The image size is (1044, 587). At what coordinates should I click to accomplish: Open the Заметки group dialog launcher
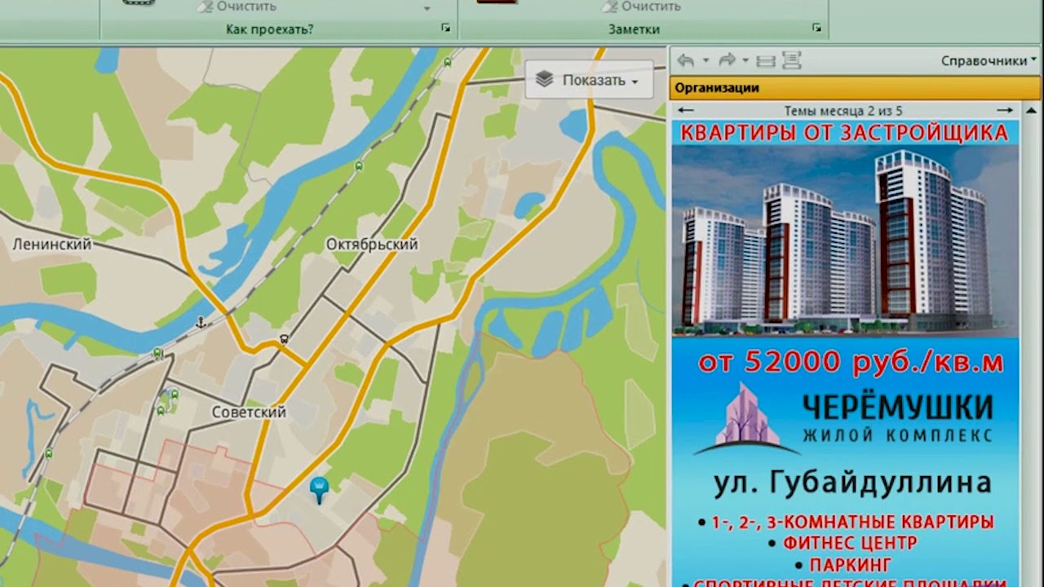point(816,29)
